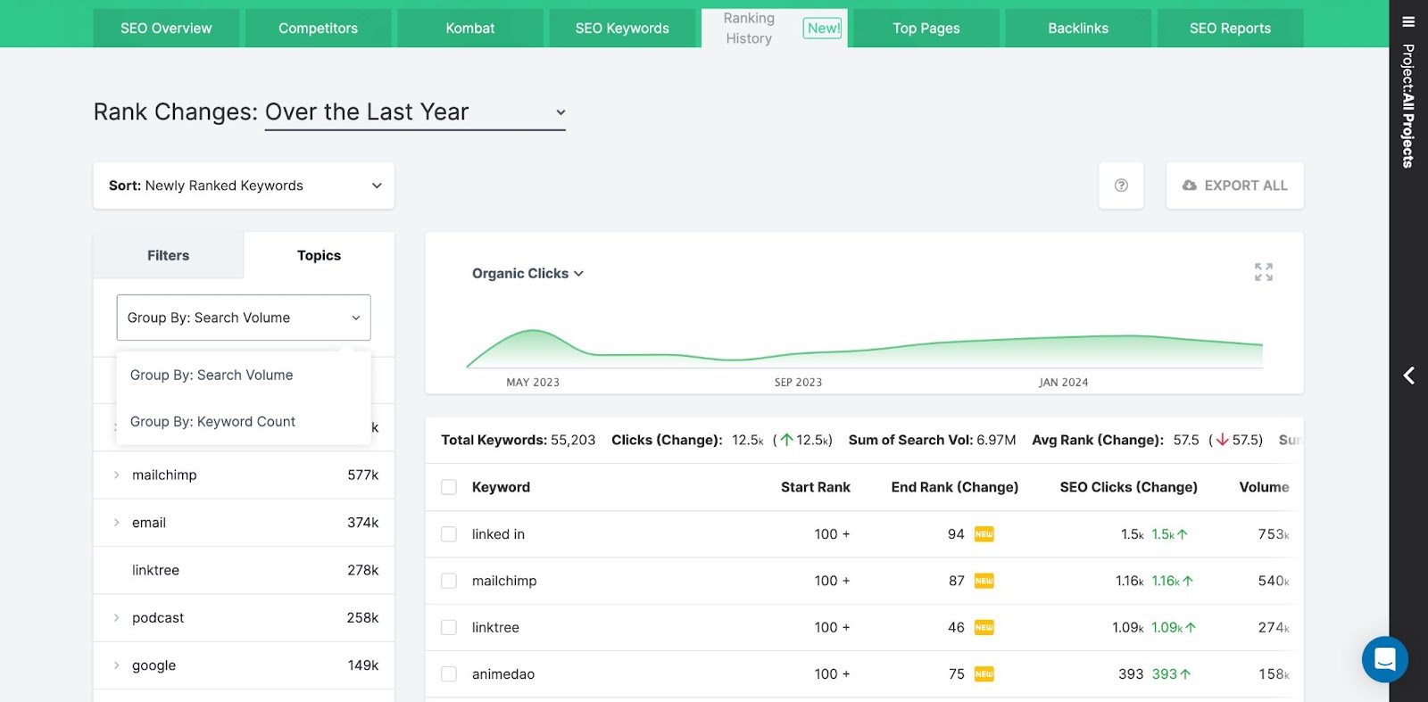The width and height of the screenshot is (1428, 702).
Task: Toggle the select-all checkbox in Keyword header
Action: [449, 487]
